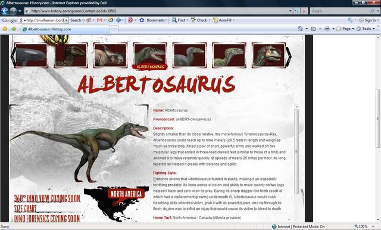Viewport: 381px width, 230px height.
Task: Select the fifth carousel thumbnail of grey dinosaur
Action: coord(189,55)
